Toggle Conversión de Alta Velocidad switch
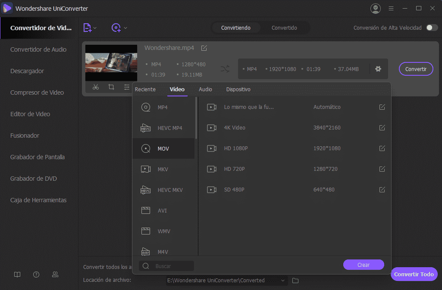The image size is (442, 290). point(432,28)
